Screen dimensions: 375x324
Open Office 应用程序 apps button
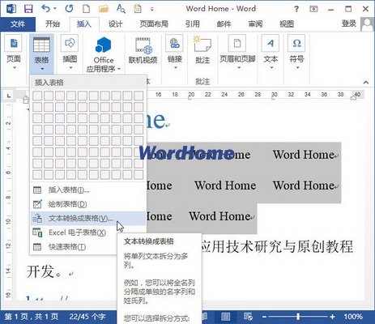coord(103,55)
